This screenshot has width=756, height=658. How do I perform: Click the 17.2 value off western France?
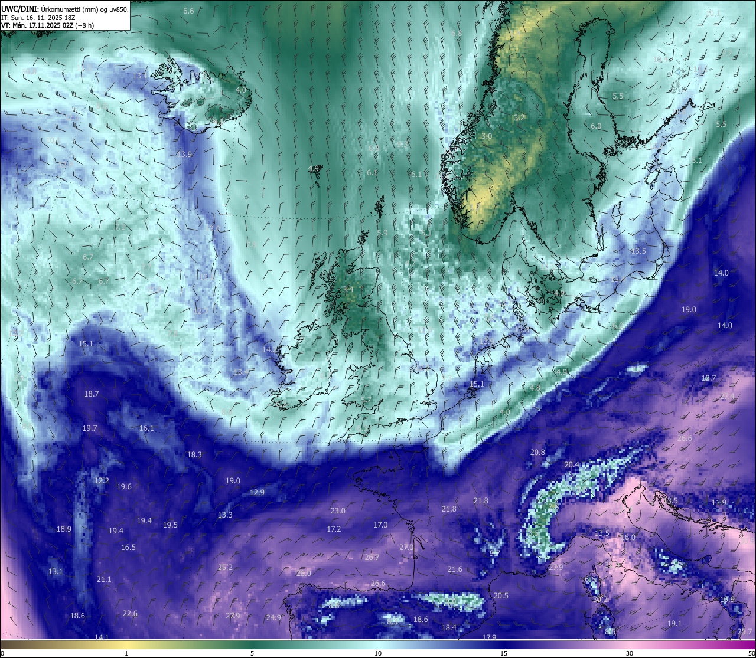(x=334, y=529)
